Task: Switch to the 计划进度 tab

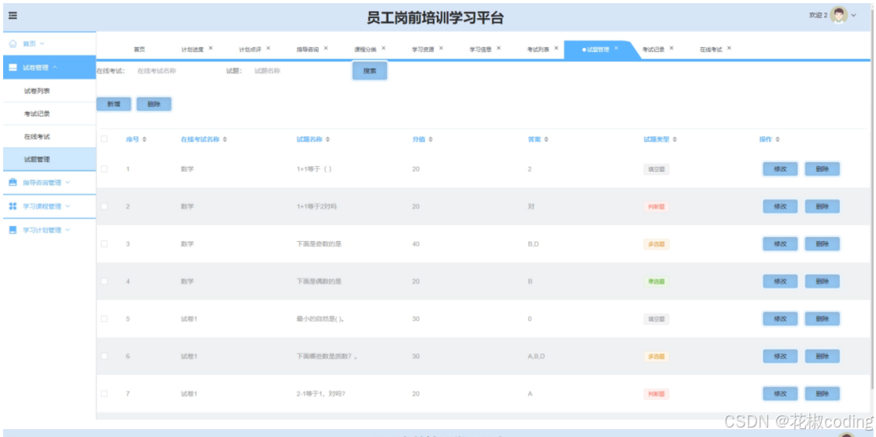Action: [192, 49]
